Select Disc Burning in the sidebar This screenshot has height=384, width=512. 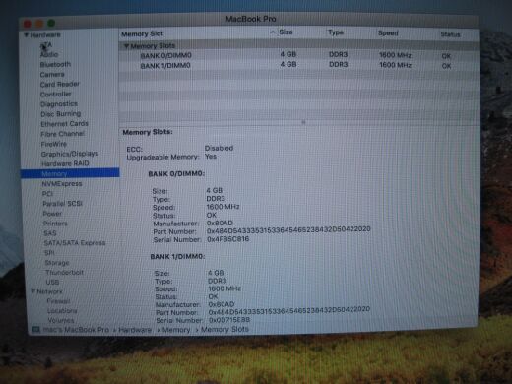pyautogui.click(x=61, y=114)
